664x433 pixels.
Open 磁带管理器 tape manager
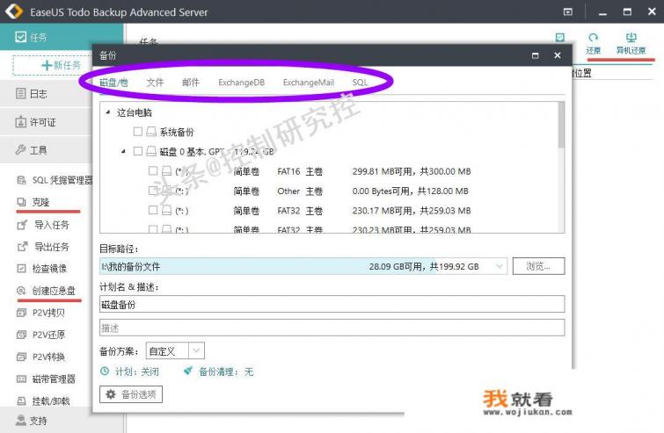click(46, 379)
